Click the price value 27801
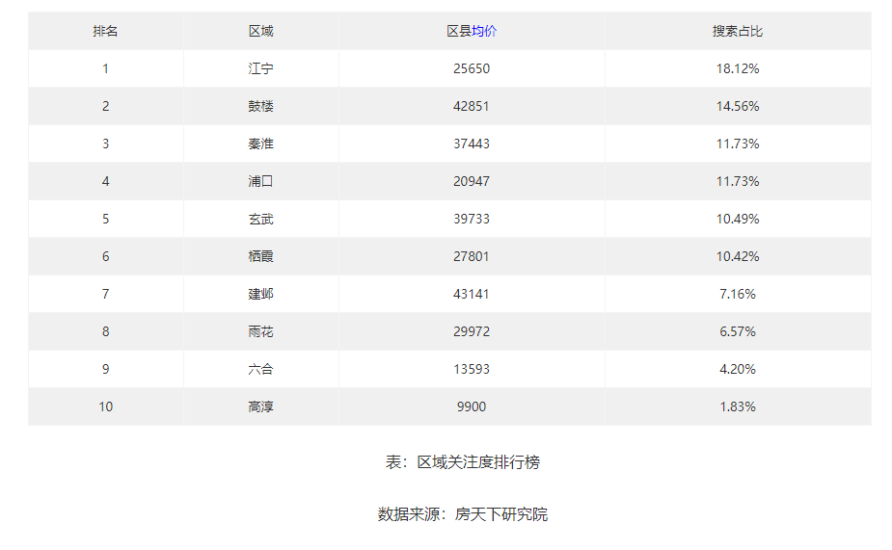 [472, 256]
